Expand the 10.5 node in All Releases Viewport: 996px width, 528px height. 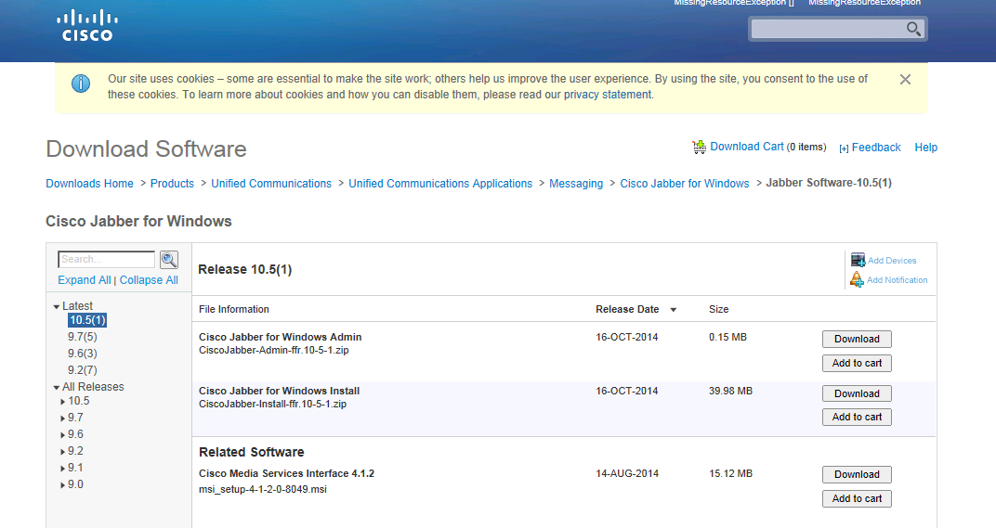pyautogui.click(x=63, y=402)
